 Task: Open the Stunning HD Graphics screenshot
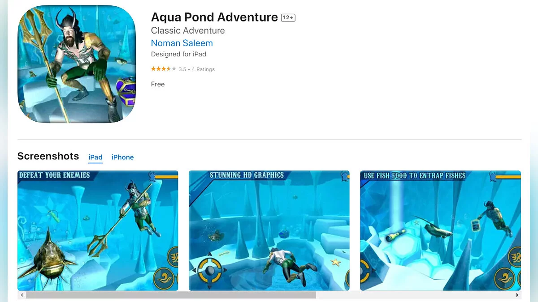(x=269, y=230)
